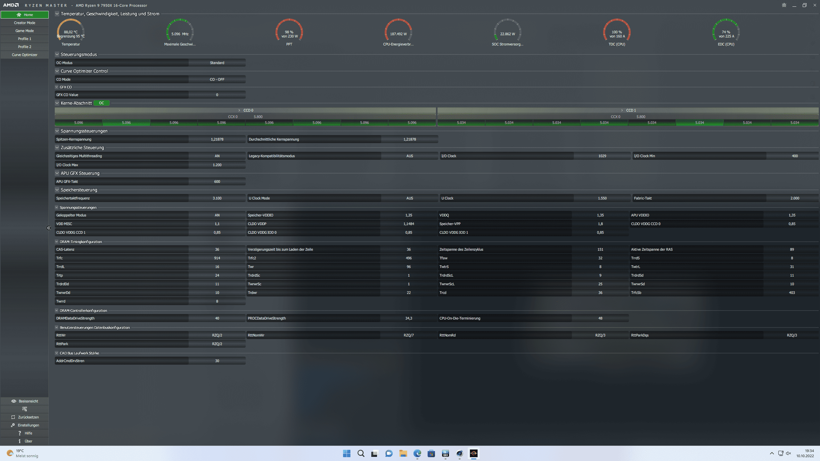Click the Zurücksetzen reset button
The image size is (820, 461).
tap(25, 417)
